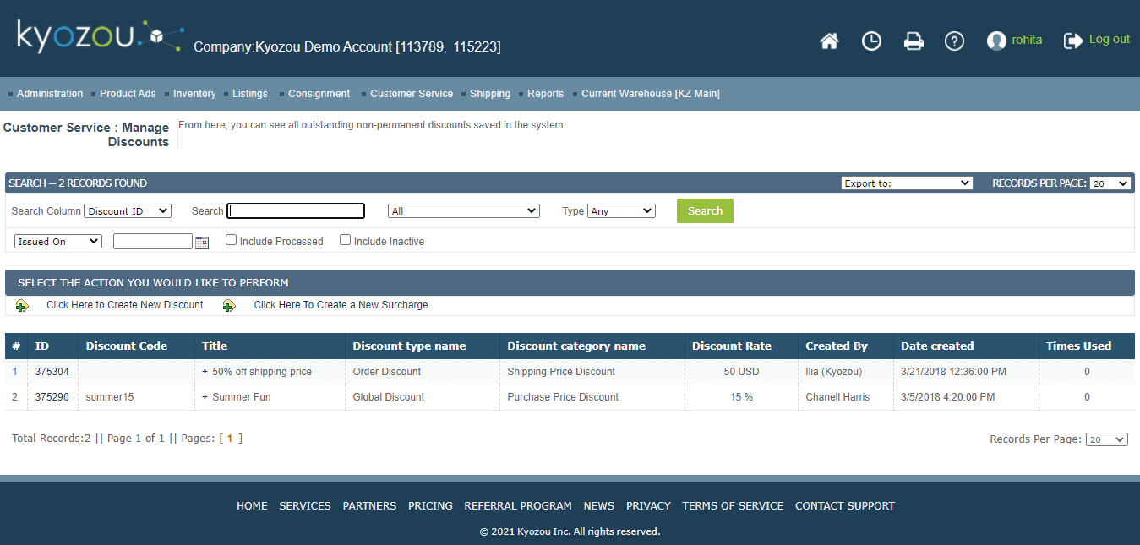1140x545 pixels.
Task: Select the Chanell Harris cell
Action: 837,397
